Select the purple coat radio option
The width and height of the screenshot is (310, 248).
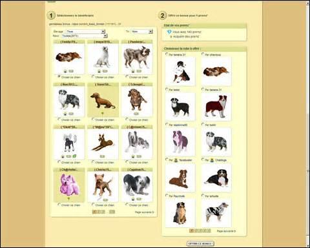click(167, 124)
